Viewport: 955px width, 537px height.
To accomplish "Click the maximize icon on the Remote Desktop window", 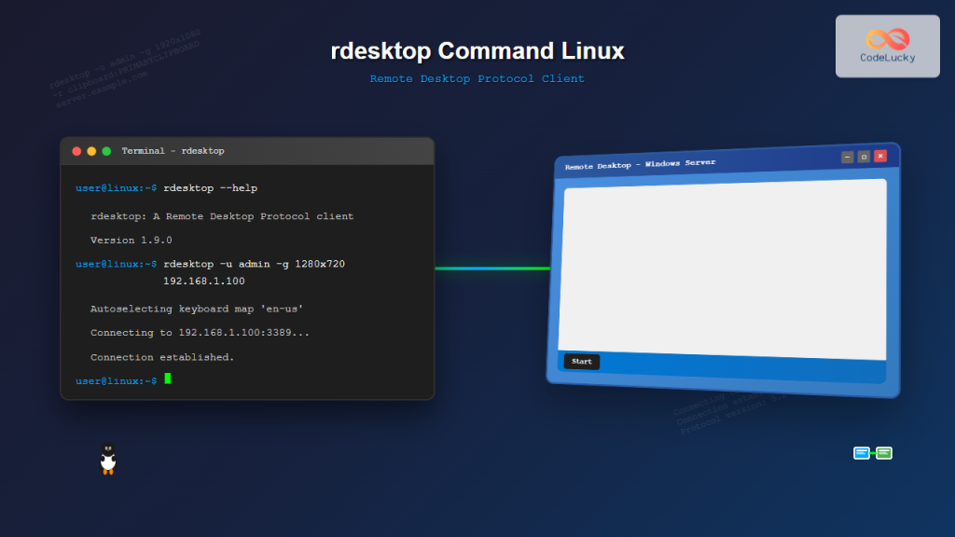I will tap(864, 156).
